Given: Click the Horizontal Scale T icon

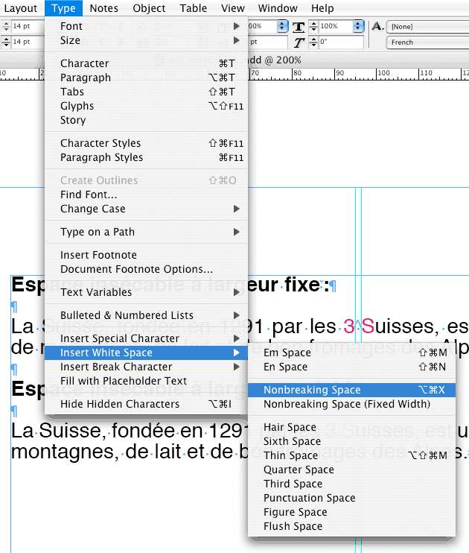Looking at the screenshot, I should (x=299, y=26).
